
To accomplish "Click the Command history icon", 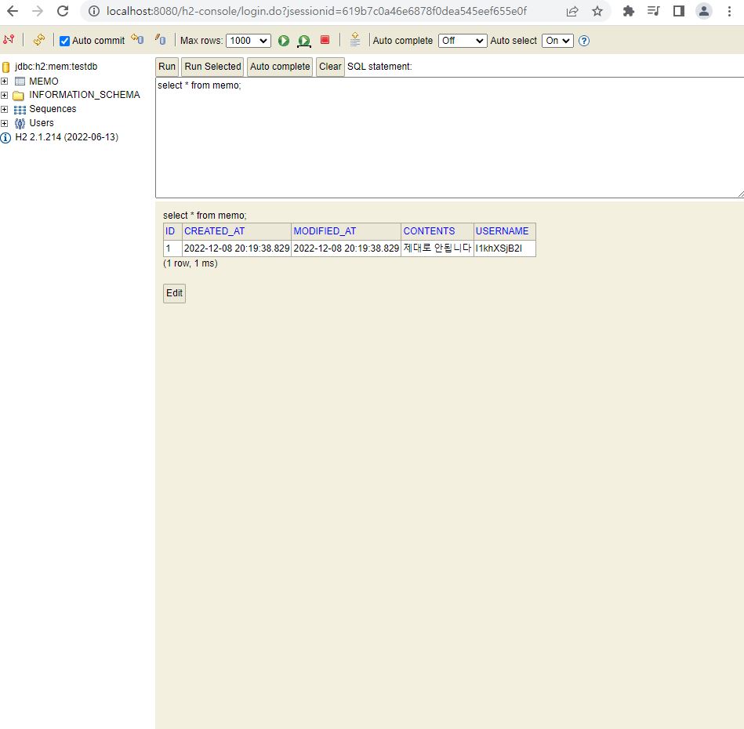I will [x=355, y=39].
